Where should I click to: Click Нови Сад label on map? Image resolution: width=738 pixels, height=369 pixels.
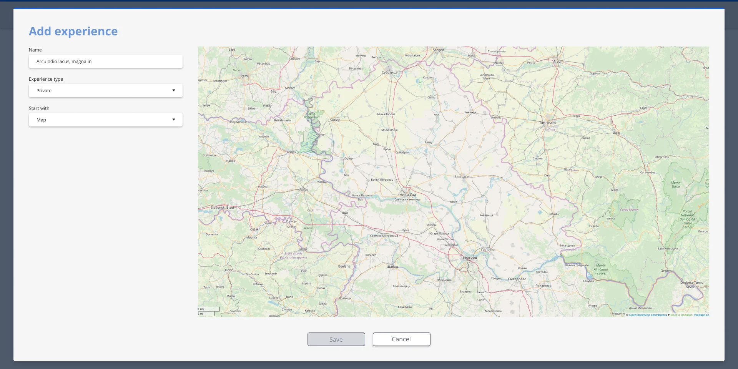click(x=408, y=195)
